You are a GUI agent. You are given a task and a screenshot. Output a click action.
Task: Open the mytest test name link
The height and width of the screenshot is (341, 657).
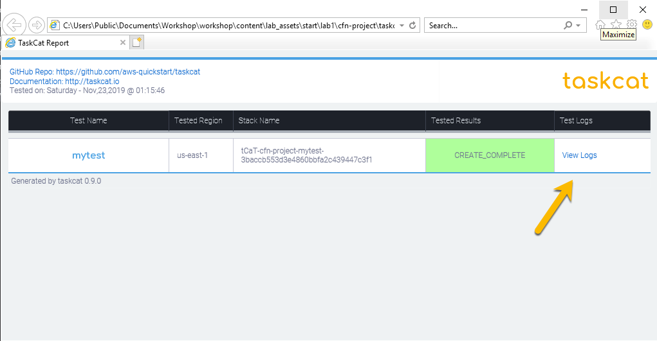[x=88, y=155]
